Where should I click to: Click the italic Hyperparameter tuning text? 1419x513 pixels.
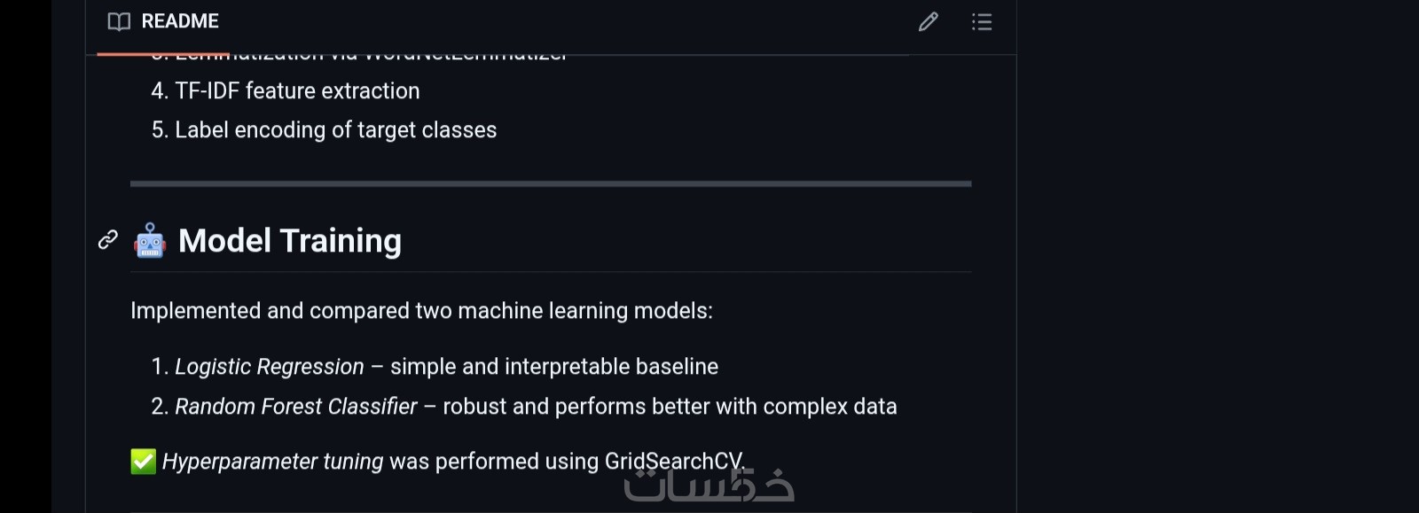tap(272, 462)
